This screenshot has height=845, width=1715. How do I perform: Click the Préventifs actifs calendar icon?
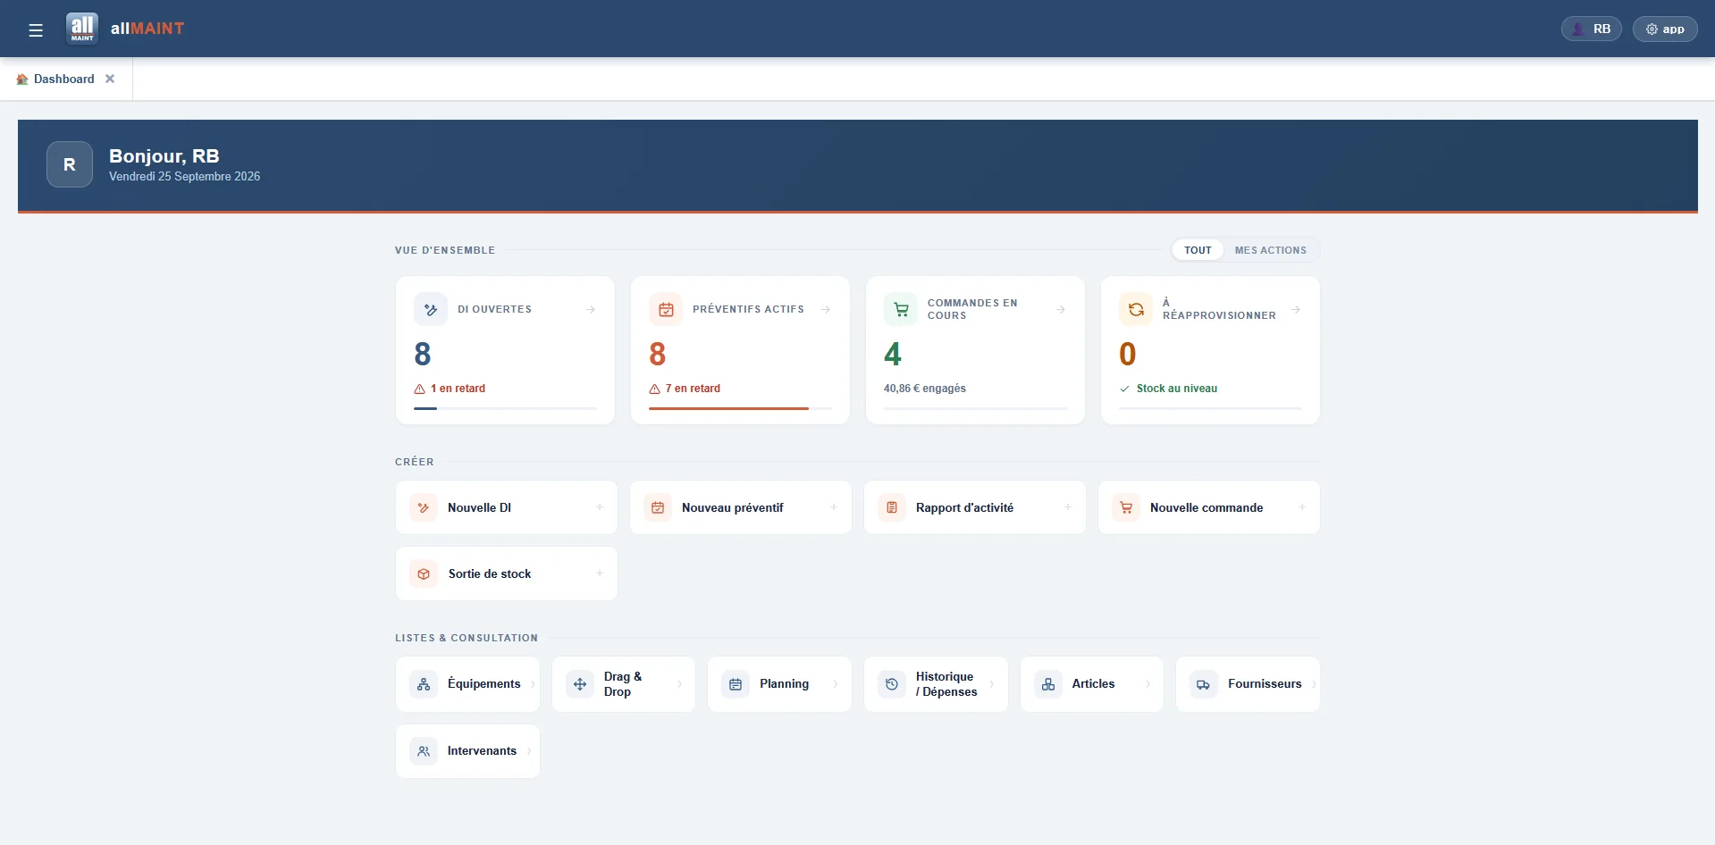(666, 310)
